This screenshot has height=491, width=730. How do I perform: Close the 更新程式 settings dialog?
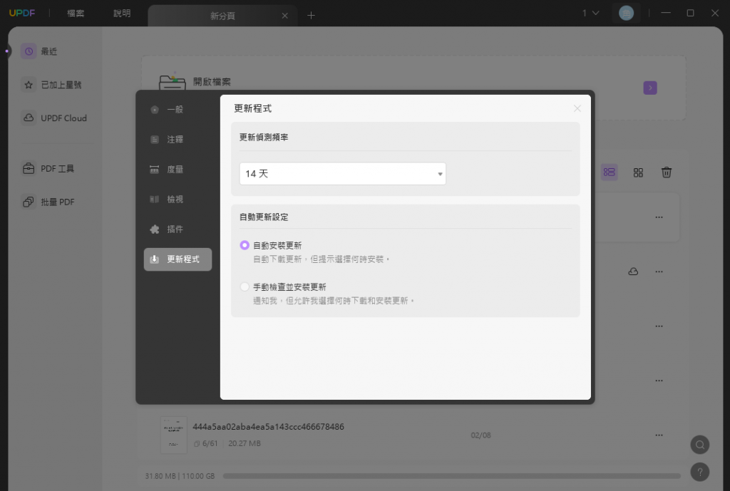click(x=577, y=108)
